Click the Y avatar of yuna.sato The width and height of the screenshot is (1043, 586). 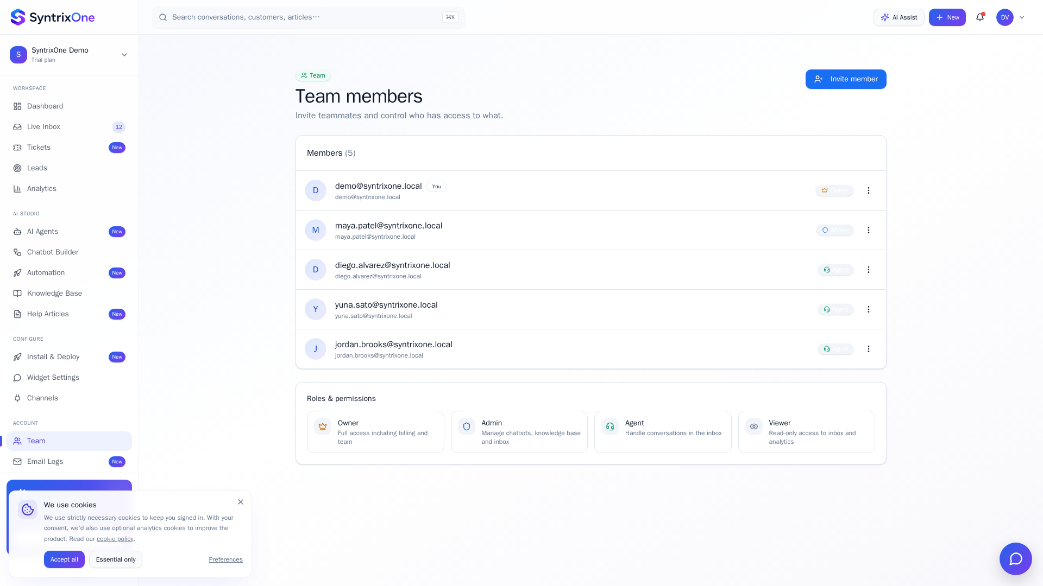(316, 309)
